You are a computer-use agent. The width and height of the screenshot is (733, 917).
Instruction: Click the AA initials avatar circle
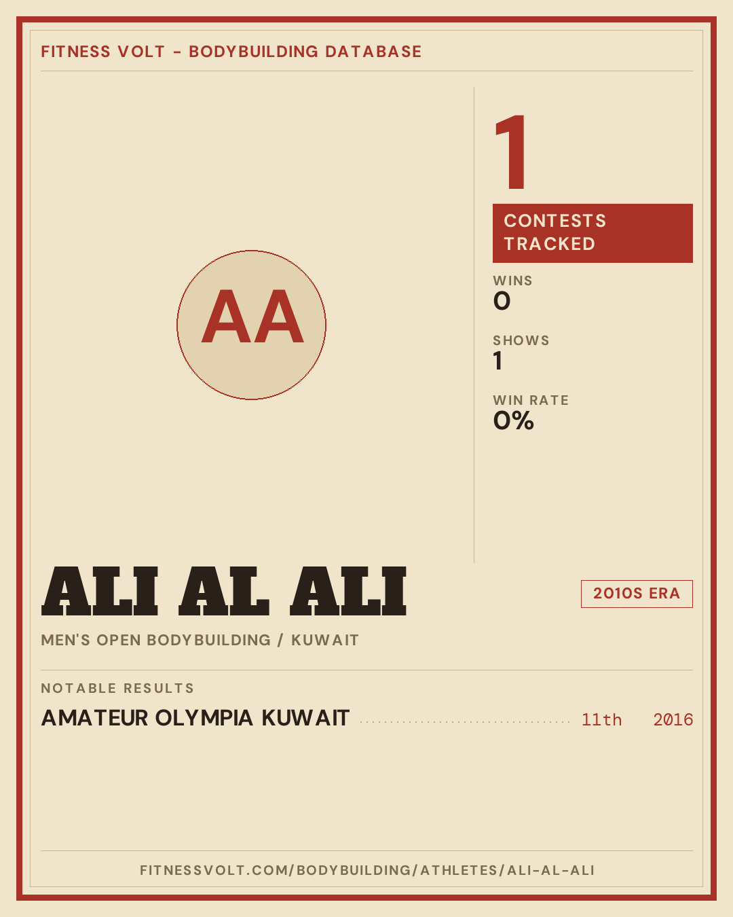click(251, 325)
